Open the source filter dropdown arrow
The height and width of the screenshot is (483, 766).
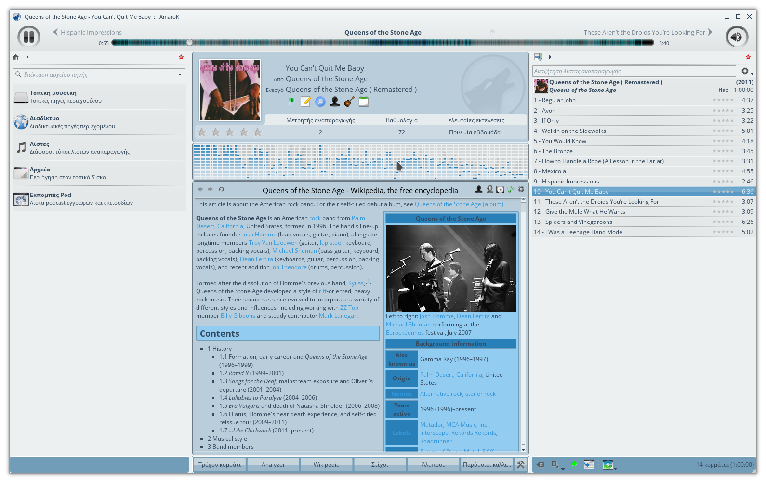pos(180,75)
